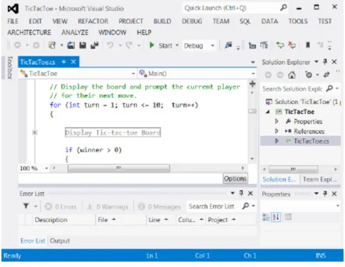Image resolution: width=345 pixels, height=267 pixels.
Task: Switch to the Team Explorer tab
Action: coord(320,179)
